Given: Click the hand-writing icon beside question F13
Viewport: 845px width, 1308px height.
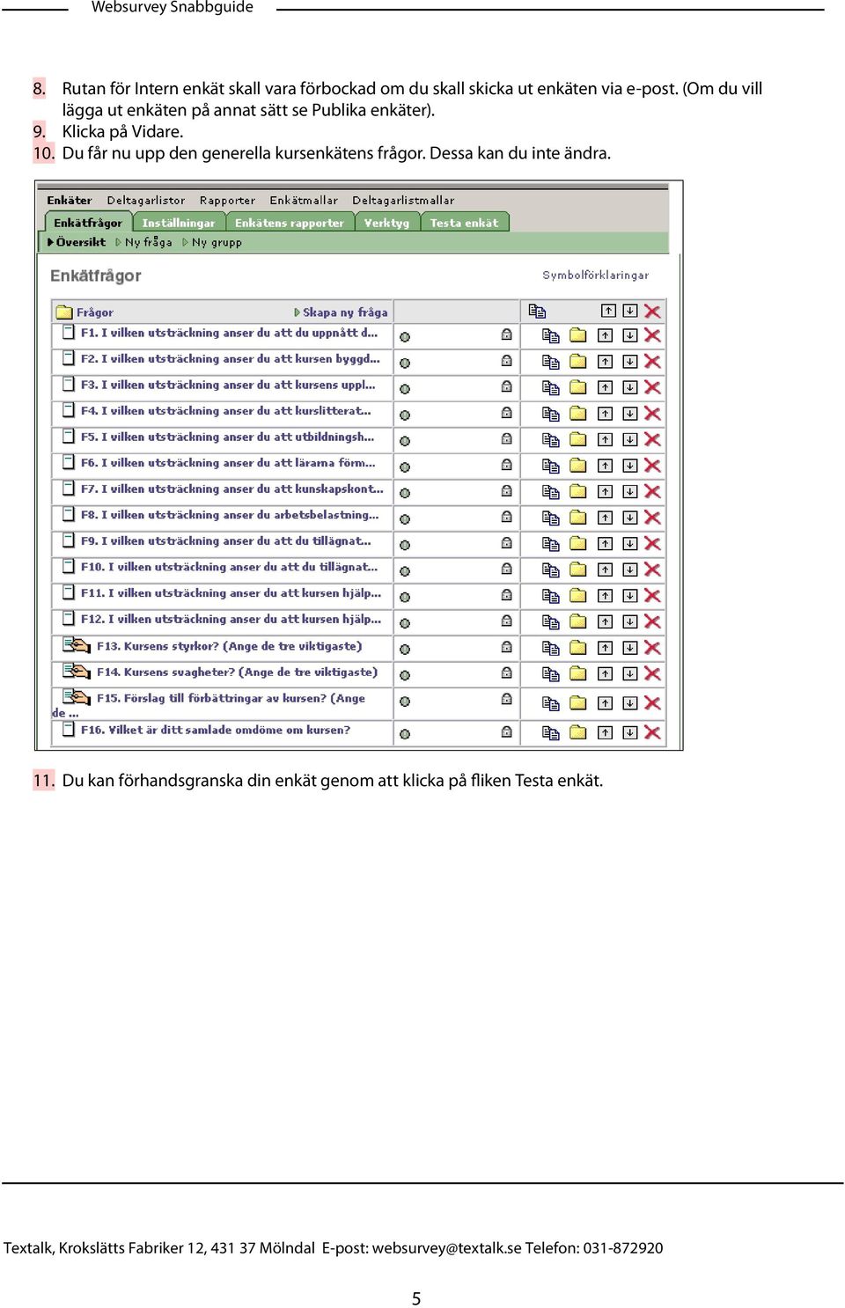Looking at the screenshot, I should 77,646.
